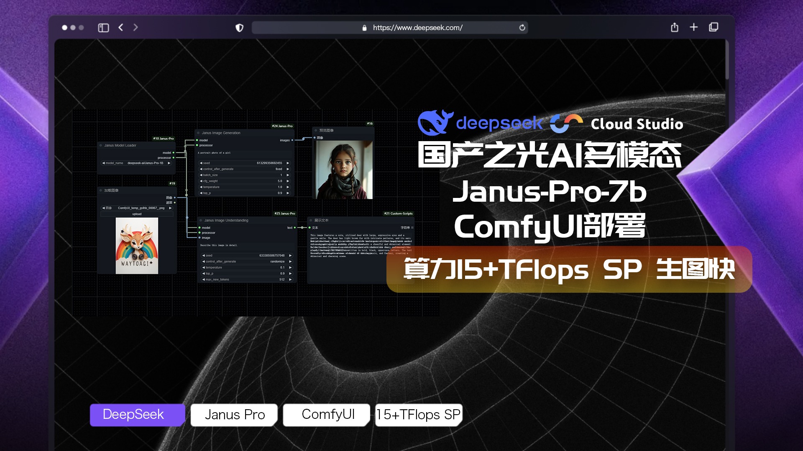Reload the page with refresh icon
Viewport: 803px width, 451px height.
point(522,28)
